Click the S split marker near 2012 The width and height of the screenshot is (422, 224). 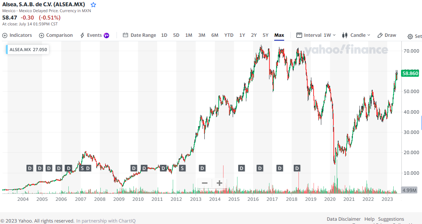(182, 168)
